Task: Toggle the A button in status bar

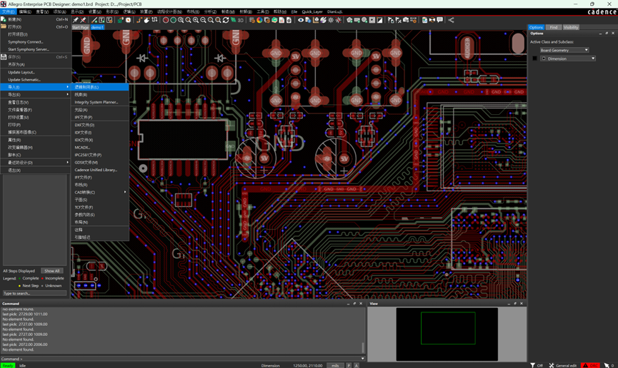Action: click(x=357, y=365)
